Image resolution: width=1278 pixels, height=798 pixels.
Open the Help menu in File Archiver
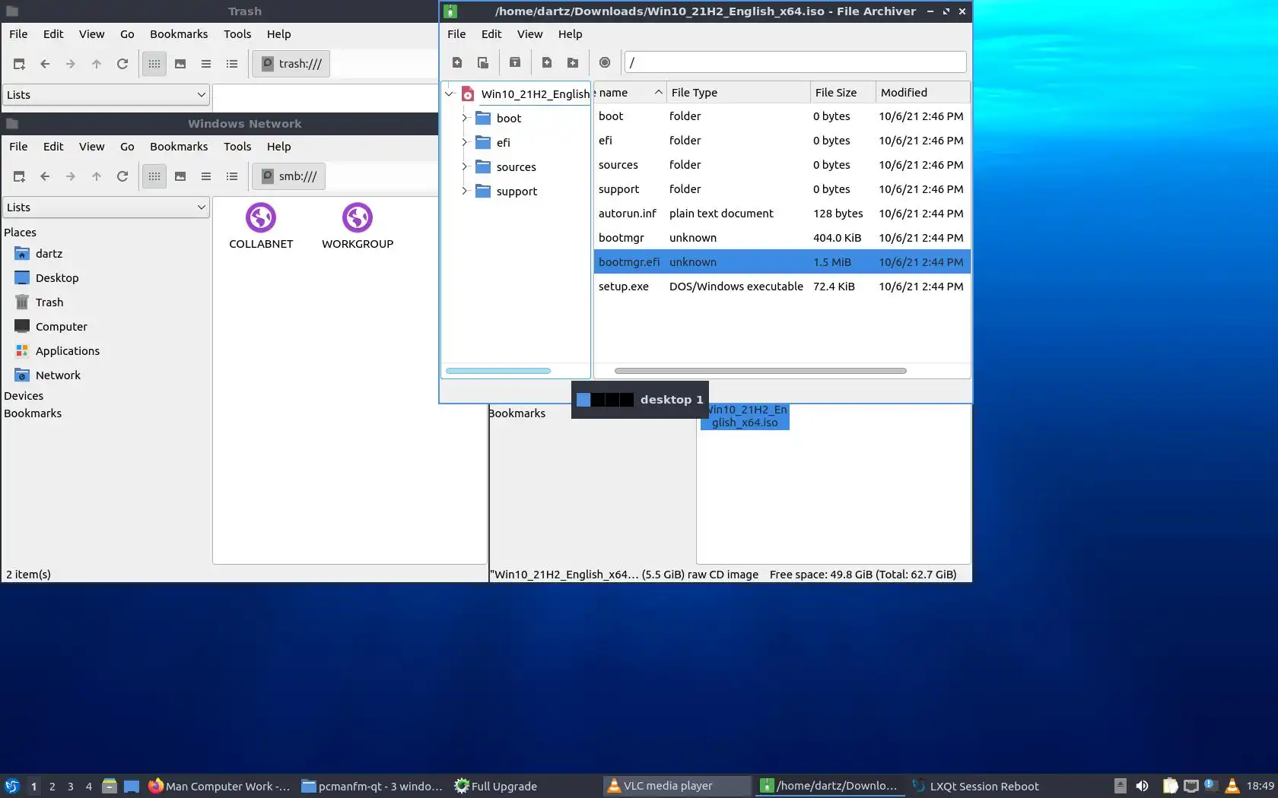(x=570, y=34)
